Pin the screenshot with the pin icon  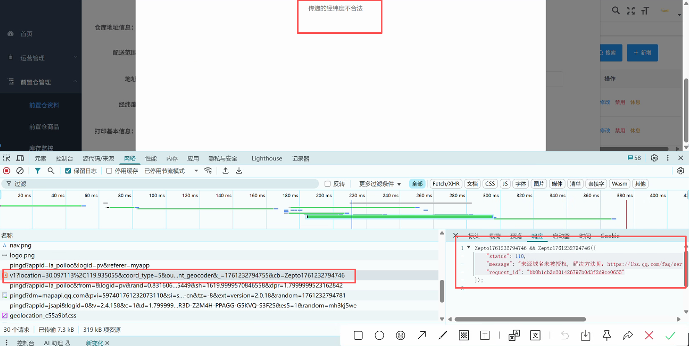click(x=606, y=335)
